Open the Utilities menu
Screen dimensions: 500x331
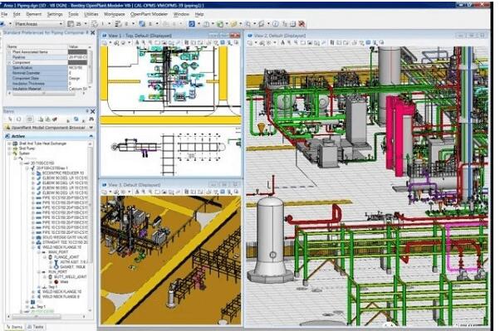[x=91, y=14]
